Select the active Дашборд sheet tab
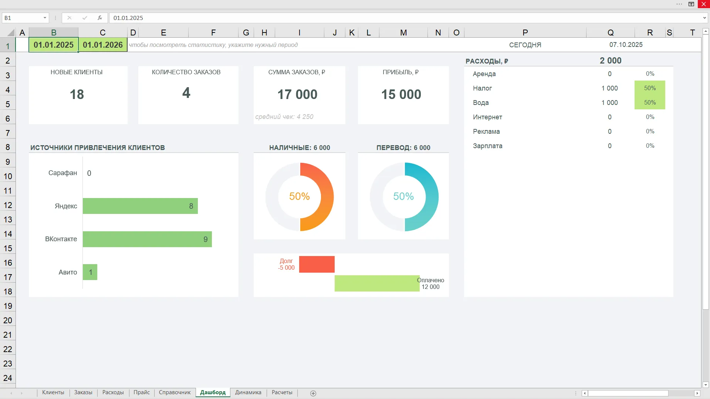The width and height of the screenshot is (710, 399). [x=213, y=392]
